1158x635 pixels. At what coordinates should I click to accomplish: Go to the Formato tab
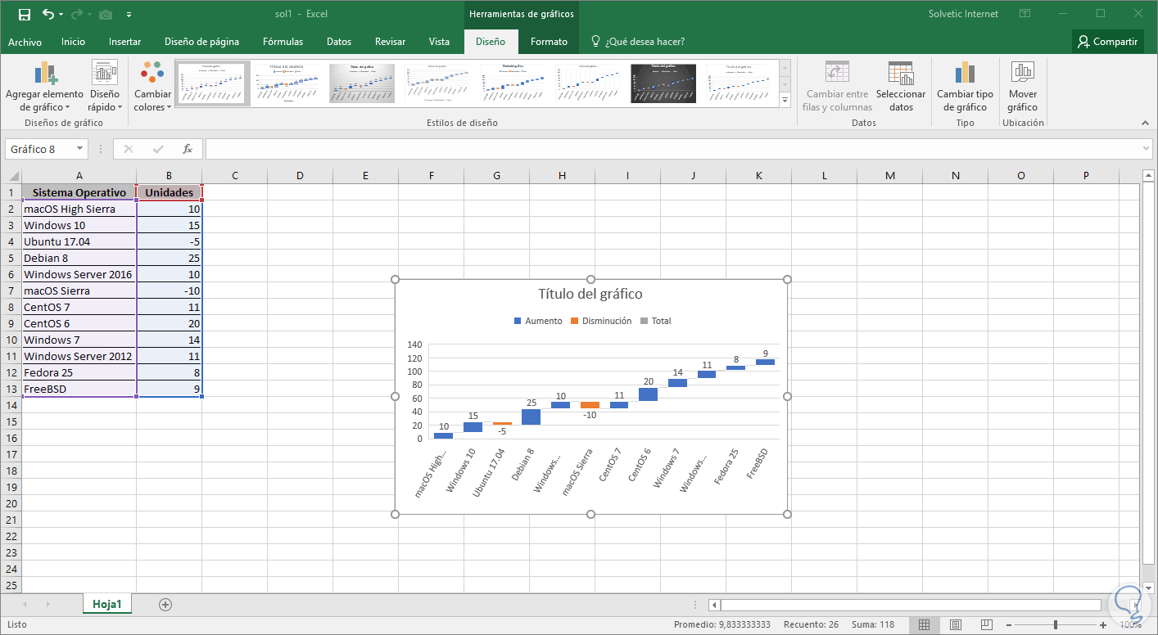549,42
